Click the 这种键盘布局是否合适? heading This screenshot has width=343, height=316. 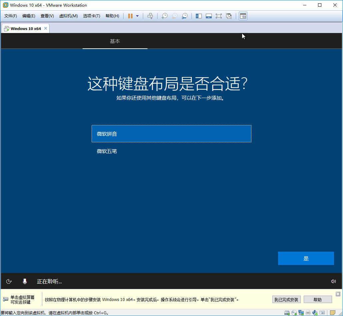pos(168,84)
